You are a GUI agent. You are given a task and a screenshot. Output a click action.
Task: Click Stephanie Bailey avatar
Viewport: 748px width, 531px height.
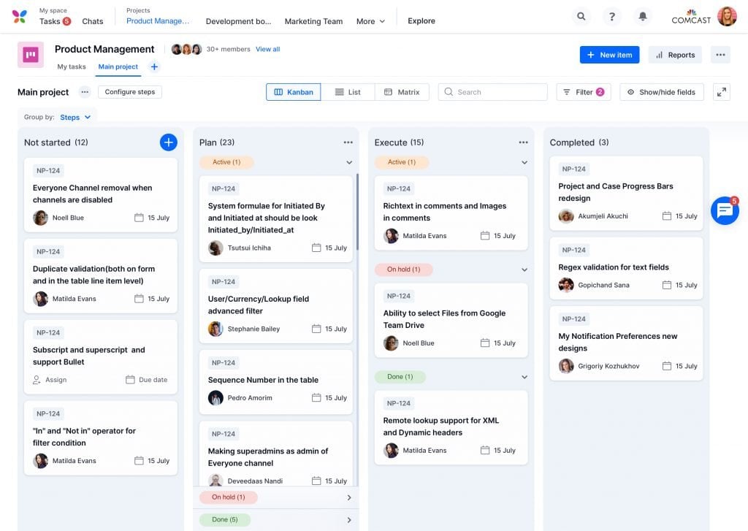click(215, 329)
